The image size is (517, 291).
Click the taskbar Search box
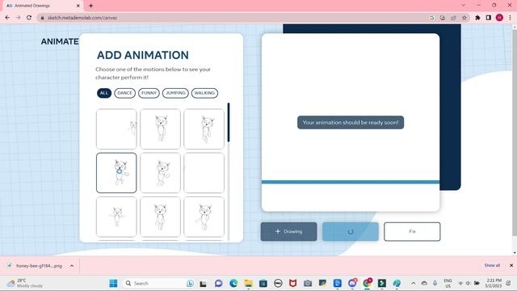pyautogui.click(x=159, y=284)
